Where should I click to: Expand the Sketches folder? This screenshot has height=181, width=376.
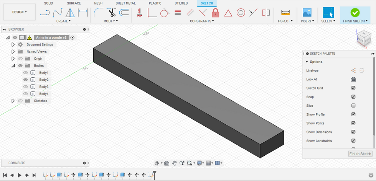tap(13, 101)
